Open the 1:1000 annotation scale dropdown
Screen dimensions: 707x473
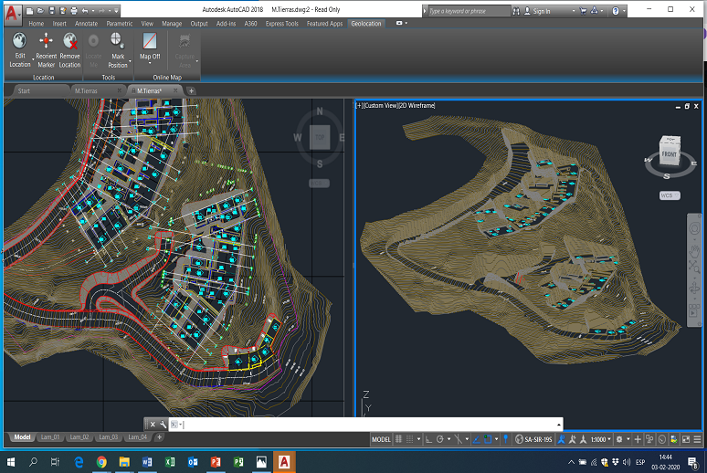coord(601,439)
